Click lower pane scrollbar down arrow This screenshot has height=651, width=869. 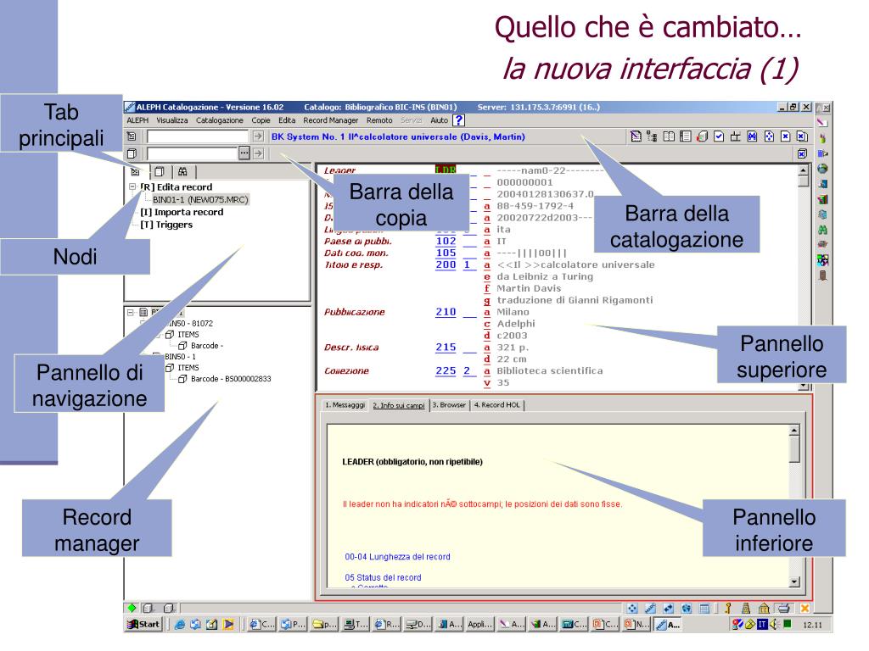794,581
